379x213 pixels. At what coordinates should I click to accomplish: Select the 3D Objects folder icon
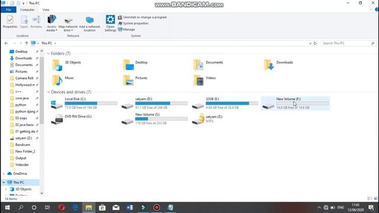point(57,65)
